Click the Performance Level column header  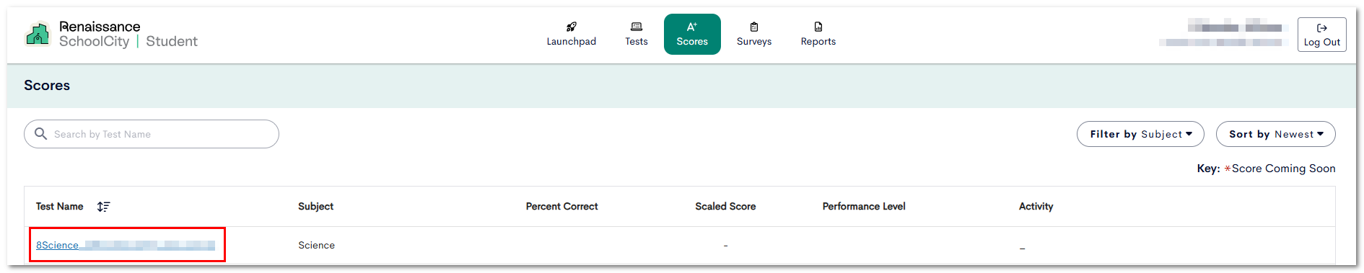point(864,207)
